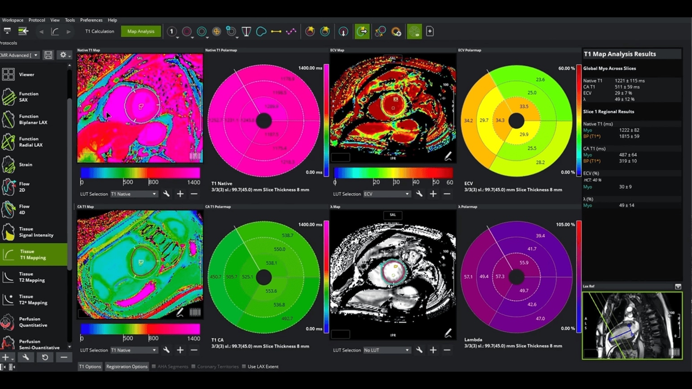
Task: Open the No LUT selection dropdown
Action: 387,350
